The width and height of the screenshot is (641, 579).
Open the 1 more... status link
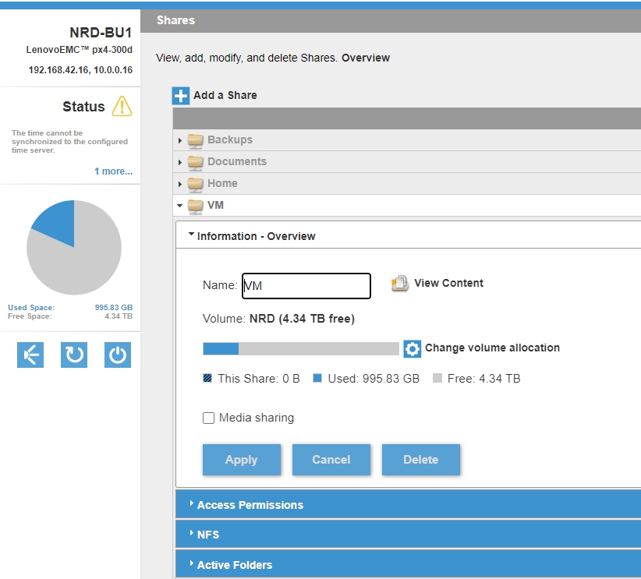114,171
